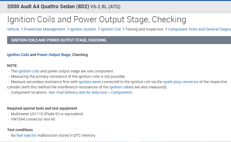Open the bold Ignition Coils link
Image resolution: width=231 pixels, height=142 pixels.
(18, 55)
